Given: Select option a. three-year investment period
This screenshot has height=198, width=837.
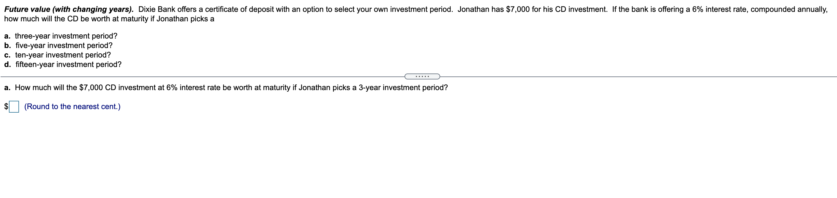Looking at the screenshot, I should [66, 36].
